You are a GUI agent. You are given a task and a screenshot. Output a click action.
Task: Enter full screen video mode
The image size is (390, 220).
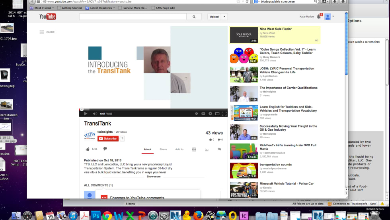(224, 114)
